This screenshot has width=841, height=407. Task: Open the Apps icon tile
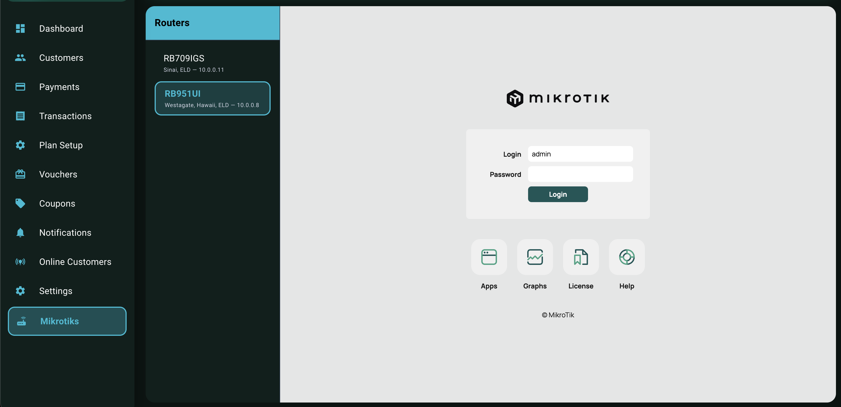point(489,257)
